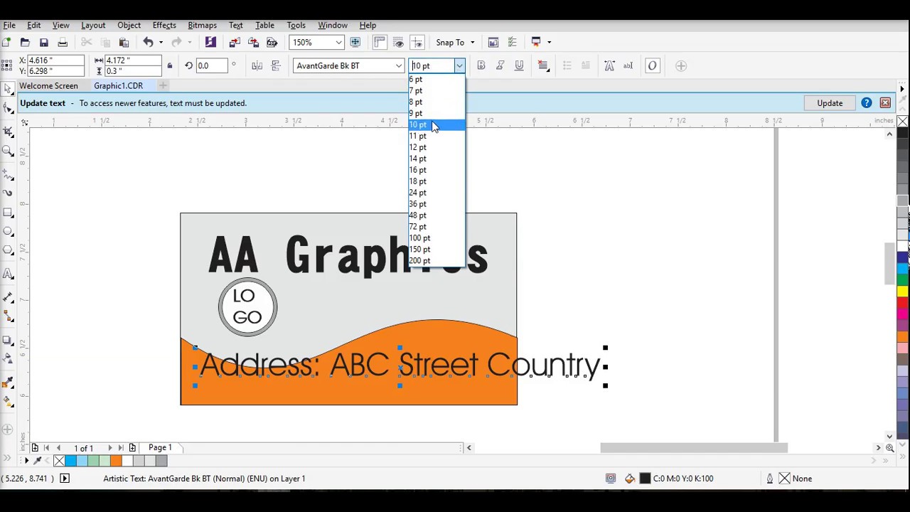This screenshot has height=512, width=910.
Task: Expand the Undo history arrow
Action: click(161, 43)
